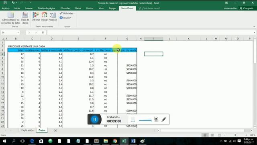Click the Undo arrow icon

13,3
